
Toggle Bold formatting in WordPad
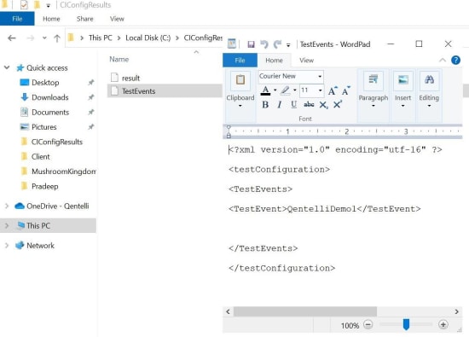pos(265,105)
